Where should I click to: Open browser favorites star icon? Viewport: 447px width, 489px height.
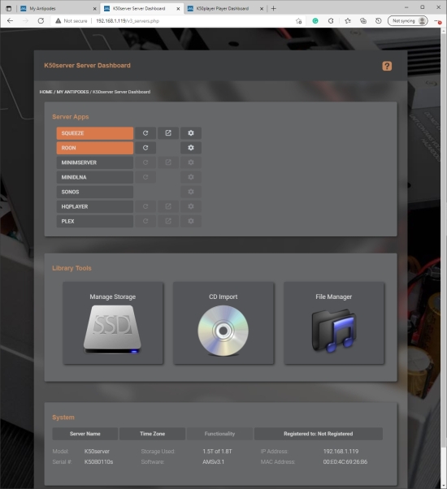click(348, 21)
